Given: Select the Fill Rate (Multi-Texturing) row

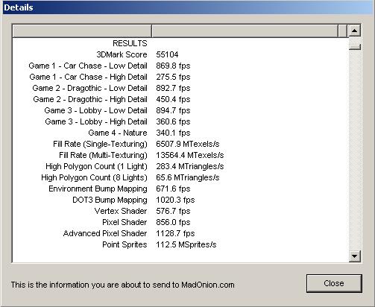Looking at the screenshot, I should (x=180, y=155).
